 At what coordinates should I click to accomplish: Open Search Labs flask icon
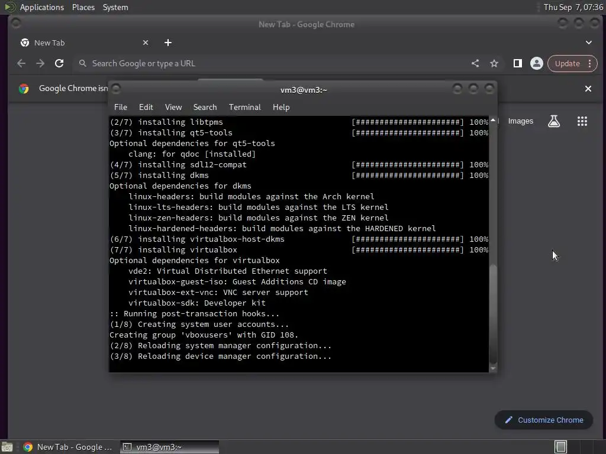[554, 121]
